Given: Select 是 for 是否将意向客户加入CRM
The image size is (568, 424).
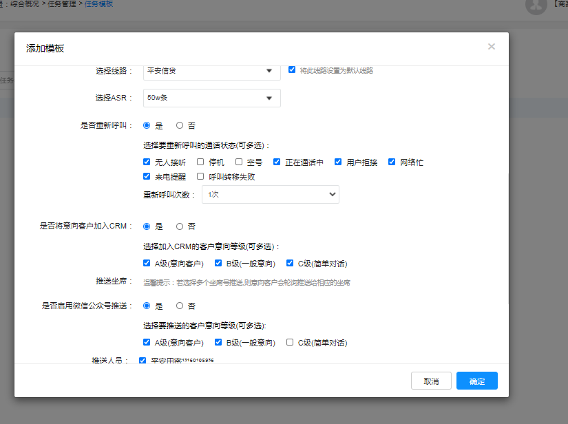Looking at the screenshot, I should 147,226.
